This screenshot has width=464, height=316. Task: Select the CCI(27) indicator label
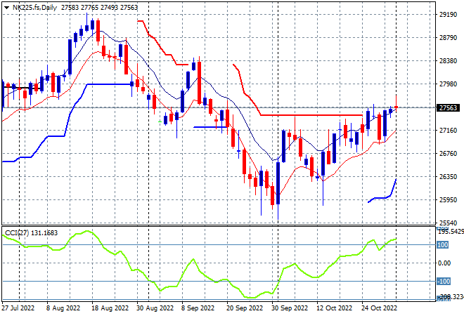click(x=17, y=233)
